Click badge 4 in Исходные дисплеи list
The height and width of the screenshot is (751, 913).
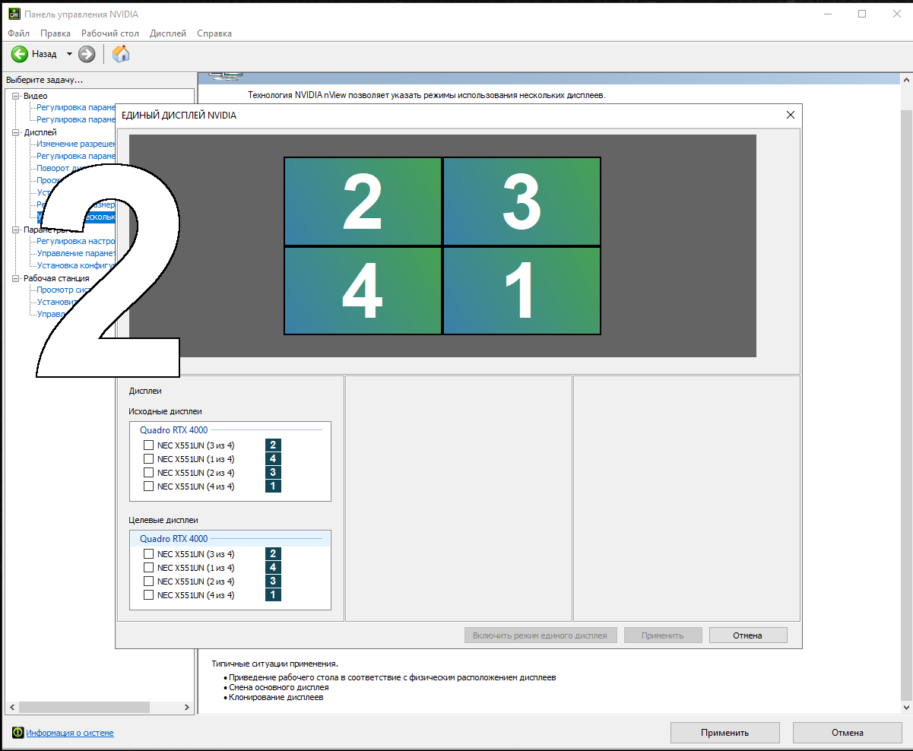[273, 459]
